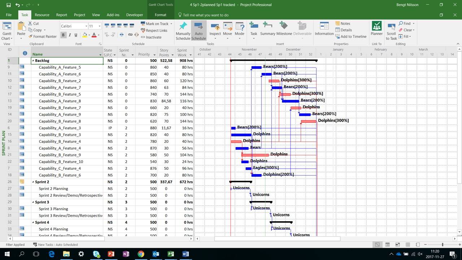Open the Fill dropdown
This screenshot has height=260, width=462.
coord(405,36)
